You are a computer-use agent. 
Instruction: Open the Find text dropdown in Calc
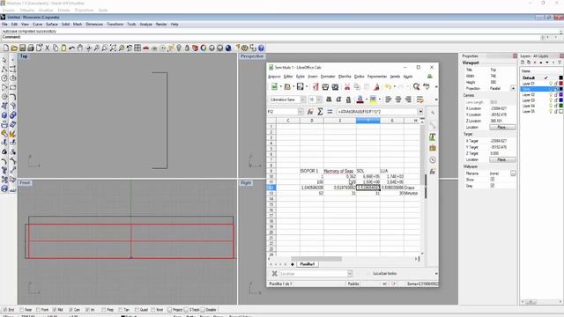(350, 274)
